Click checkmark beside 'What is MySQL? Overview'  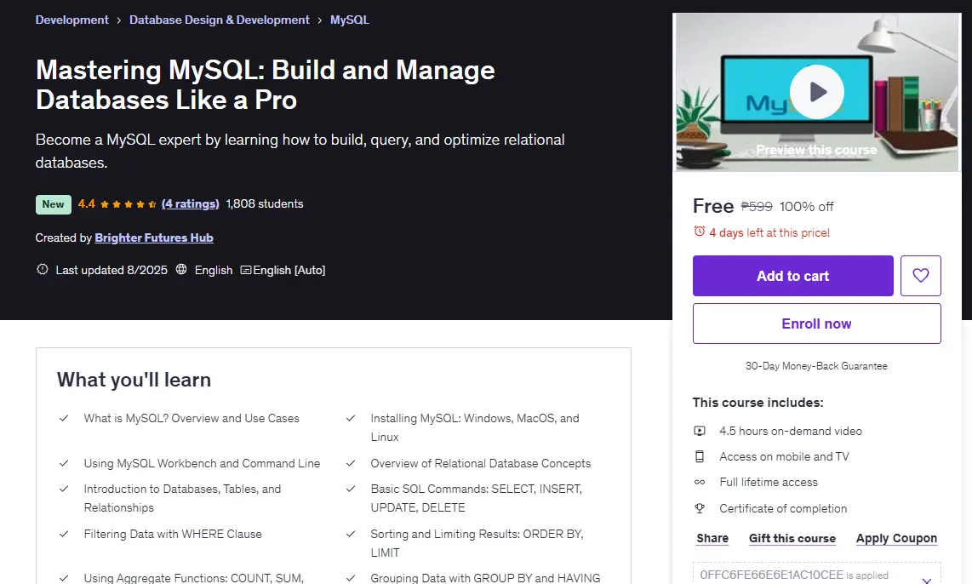point(64,419)
